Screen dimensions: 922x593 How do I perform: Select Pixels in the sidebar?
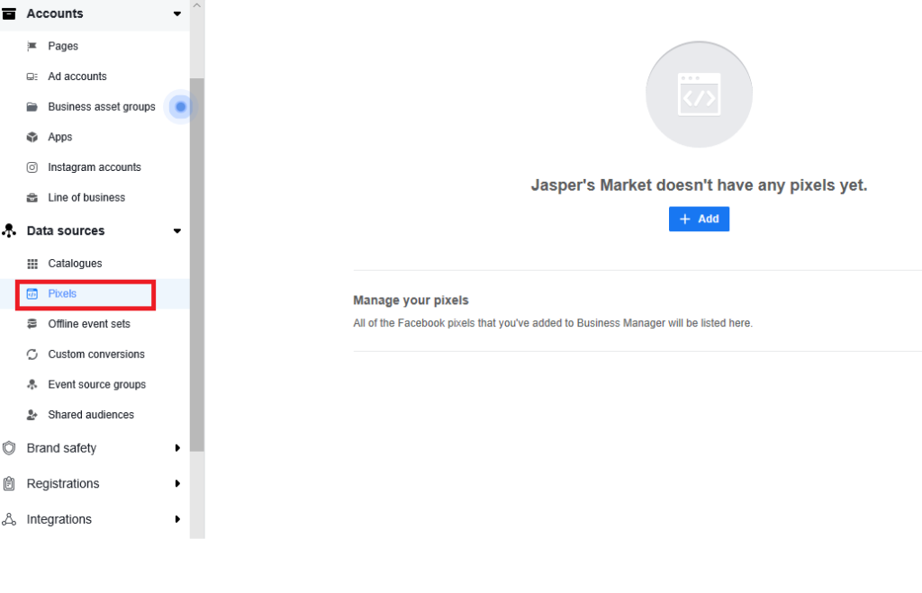(x=62, y=294)
